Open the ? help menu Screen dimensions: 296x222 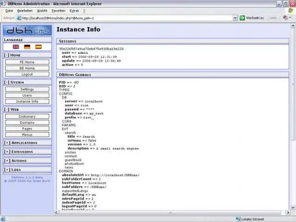coord(84,11)
